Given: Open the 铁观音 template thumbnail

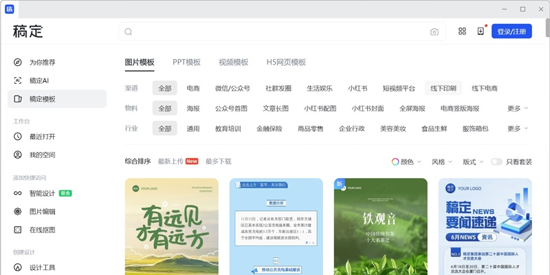Looking at the screenshot, I should point(381,227).
